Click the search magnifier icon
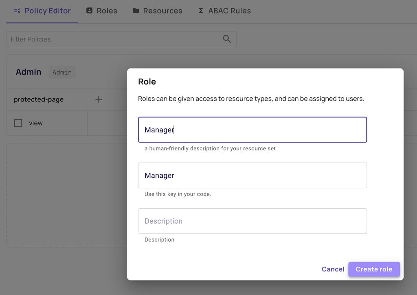 [227, 39]
